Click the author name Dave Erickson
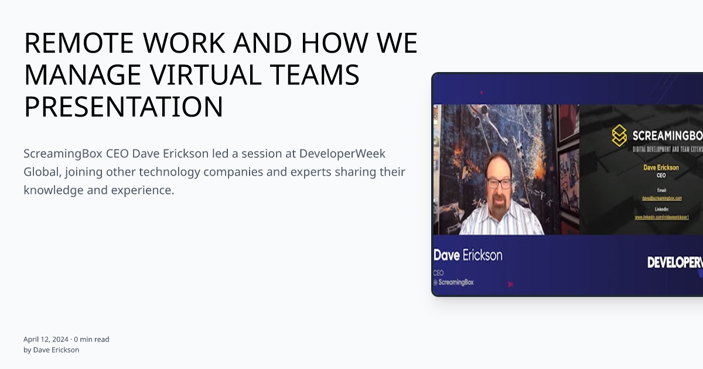 click(x=56, y=350)
